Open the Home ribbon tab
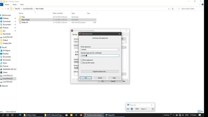The image size is (208, 117). point(7,5)
